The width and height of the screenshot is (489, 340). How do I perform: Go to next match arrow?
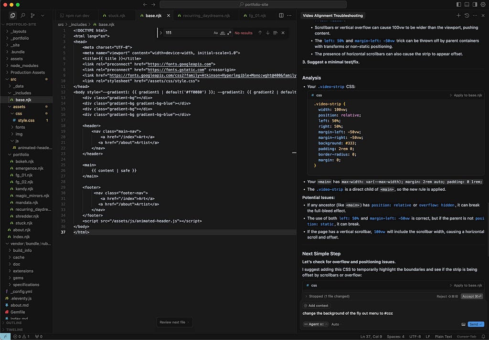(267, 33)
